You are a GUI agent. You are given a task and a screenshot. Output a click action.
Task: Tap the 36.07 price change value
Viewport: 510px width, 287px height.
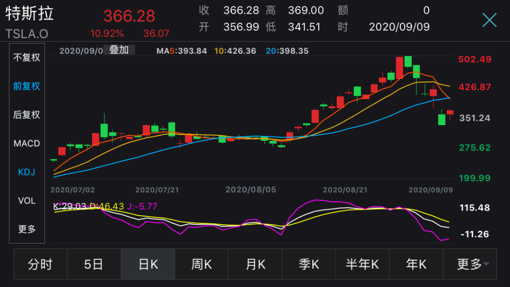tap(156, 34)
